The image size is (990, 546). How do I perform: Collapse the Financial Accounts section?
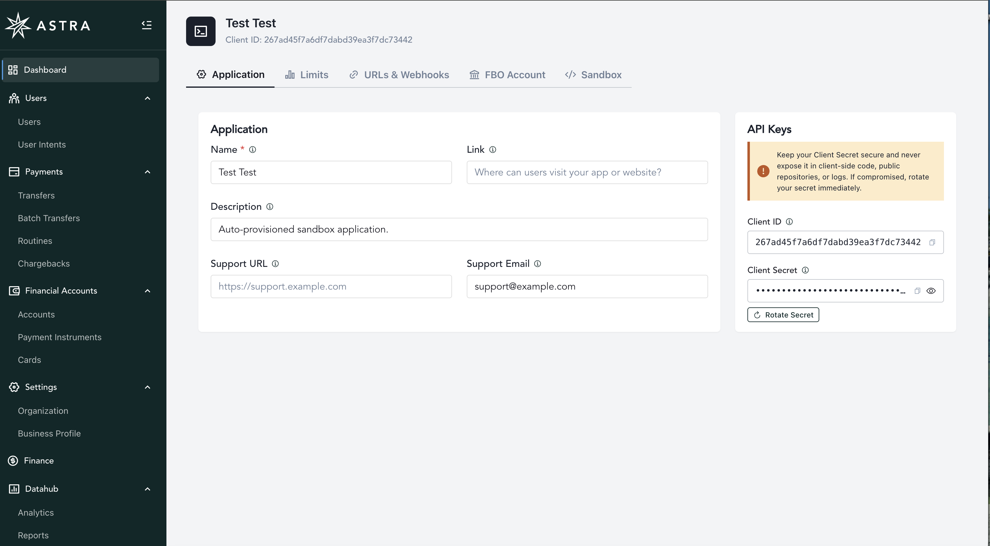147,291
